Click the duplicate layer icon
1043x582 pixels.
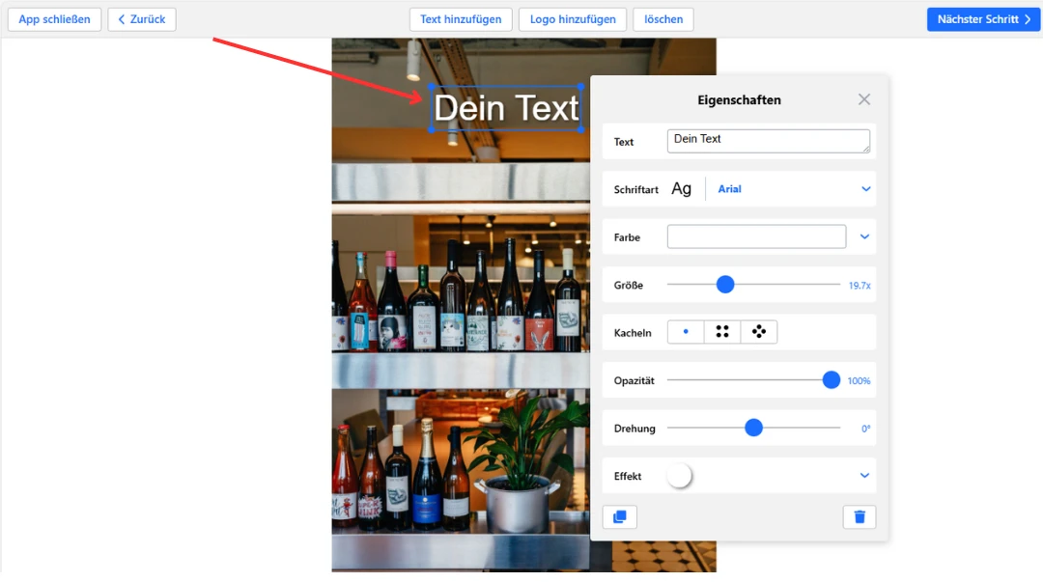pyautogui.click(x=619, y=517)
